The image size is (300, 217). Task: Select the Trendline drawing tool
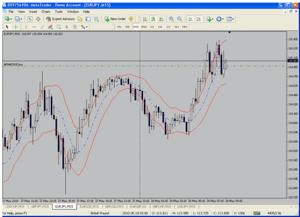pos(42,27)
